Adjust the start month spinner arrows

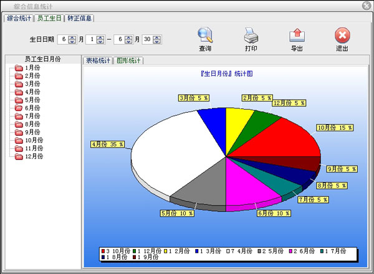click(72, 40)
